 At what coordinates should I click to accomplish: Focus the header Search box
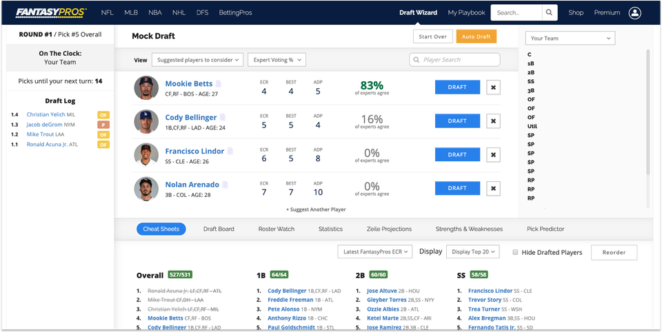(x=516, y=12)
